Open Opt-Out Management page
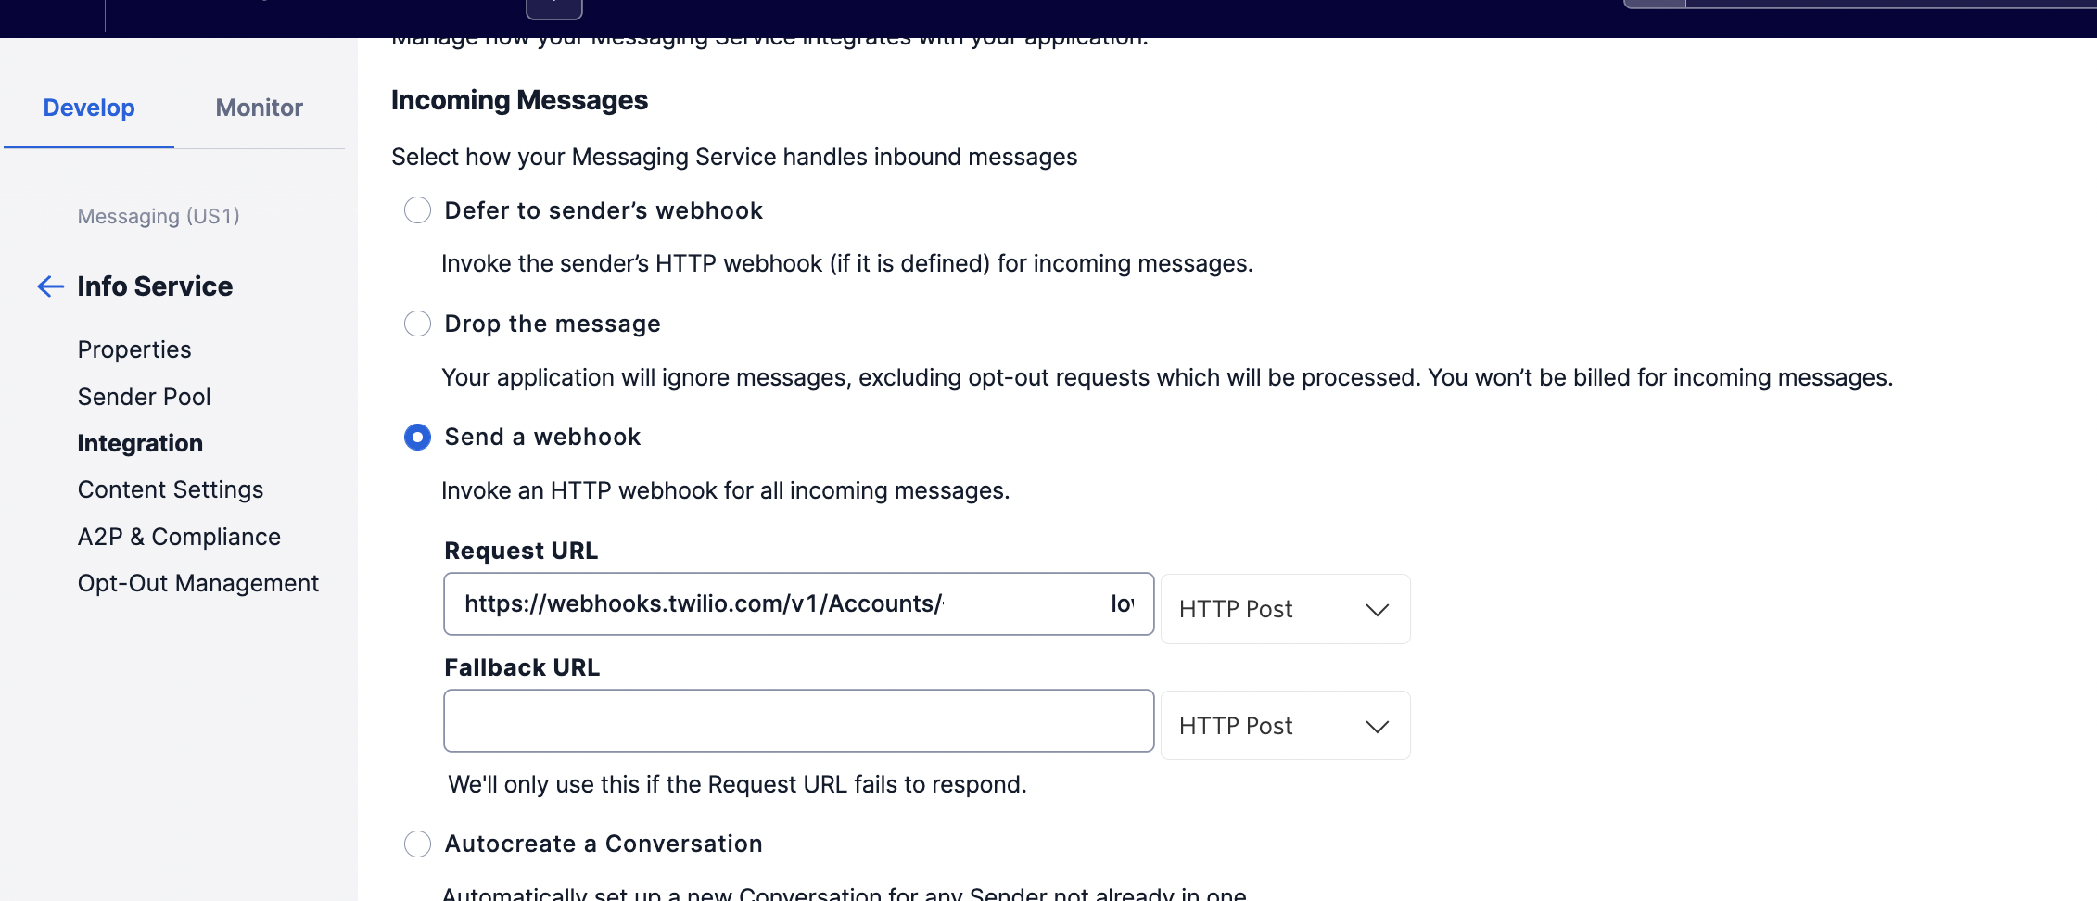The image size is (2097, 901). click(198, 583)
